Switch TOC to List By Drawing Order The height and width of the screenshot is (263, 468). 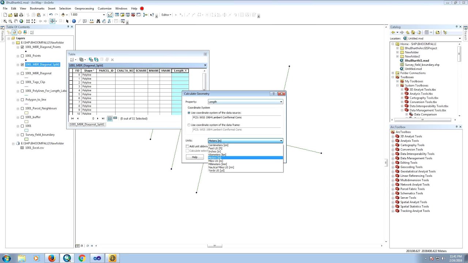(9, 32)
